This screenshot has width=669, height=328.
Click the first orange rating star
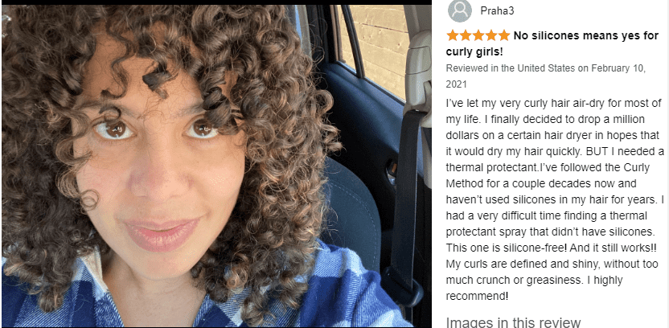453,36
